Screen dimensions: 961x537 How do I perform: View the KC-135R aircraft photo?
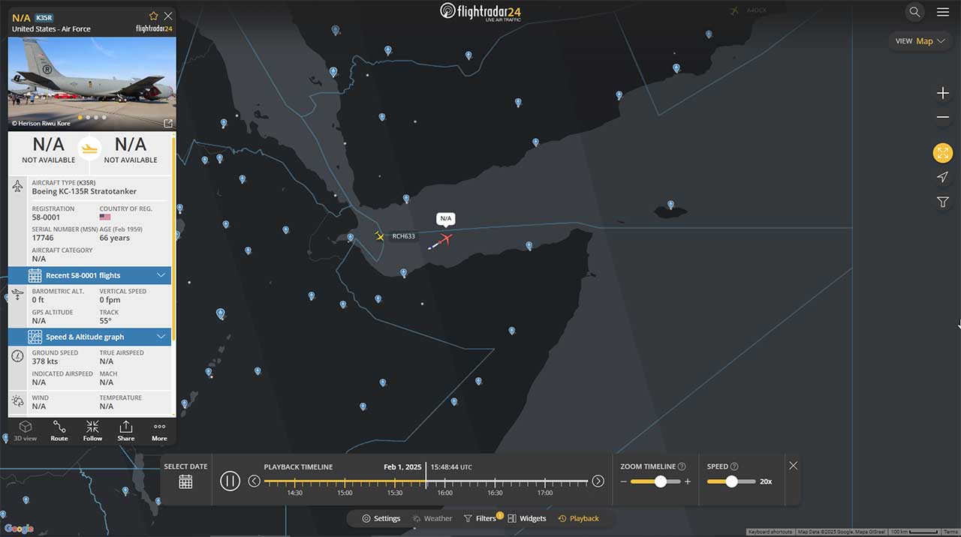(92, 84)
